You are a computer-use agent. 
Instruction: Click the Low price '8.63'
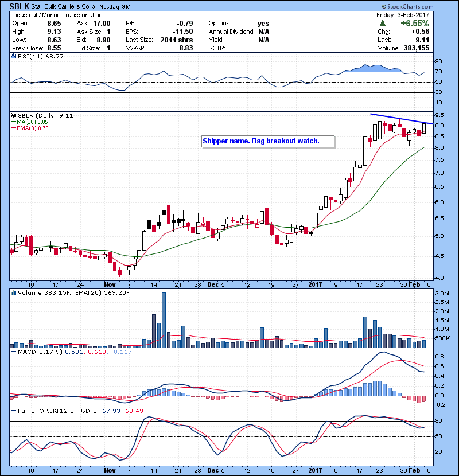[54, 40]
